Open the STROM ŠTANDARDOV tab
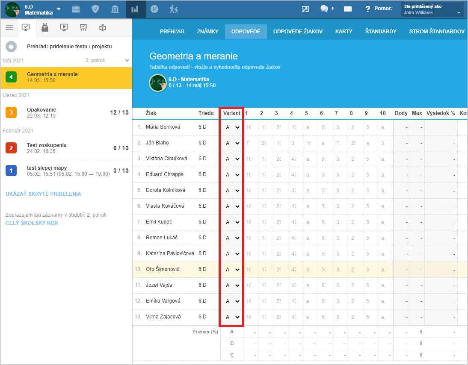This screenshot has width=468, height=365. (437, 32)
